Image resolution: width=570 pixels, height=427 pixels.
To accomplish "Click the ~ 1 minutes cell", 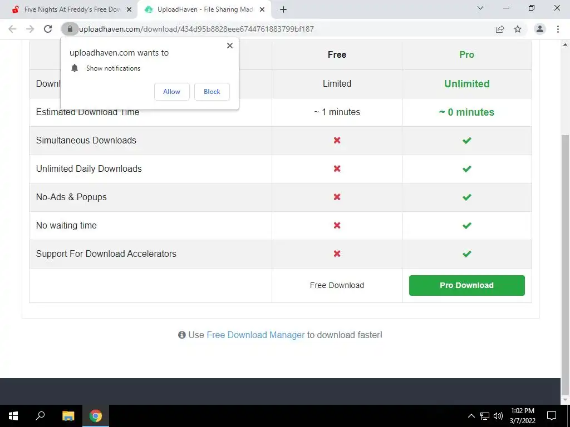I will [337, 112].
